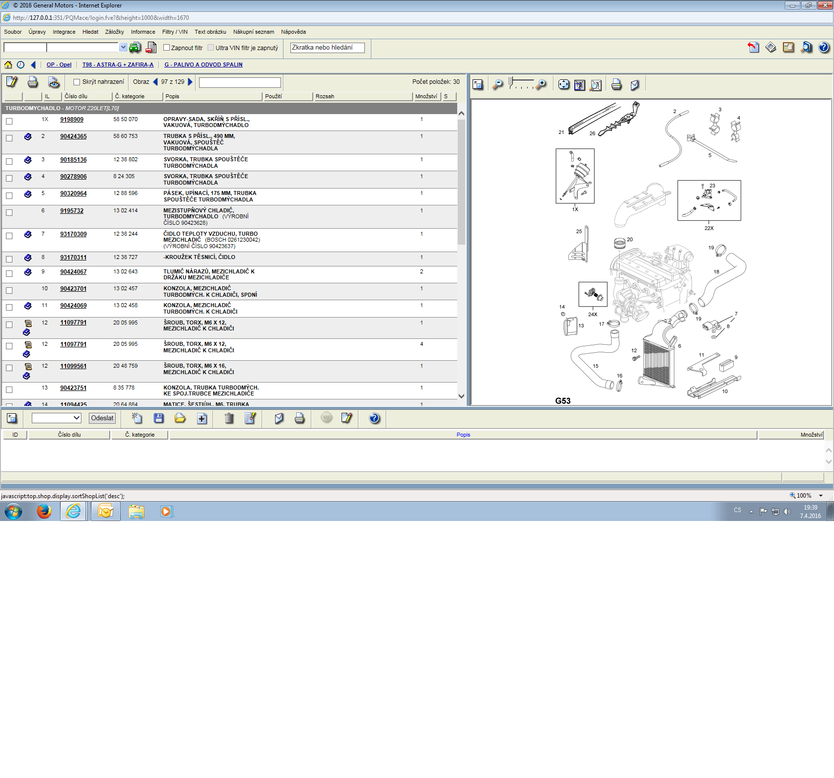Viewport: 834px width, 778px height.
Task: Zoom out the diagram with the minus magnifier
Action: click(497, 85)
